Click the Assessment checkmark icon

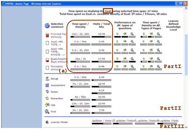(47, 85)
